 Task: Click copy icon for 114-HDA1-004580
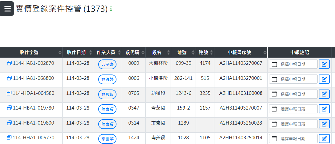[9, 93]
